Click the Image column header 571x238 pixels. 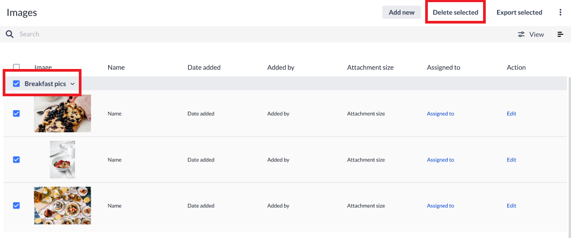43,67
